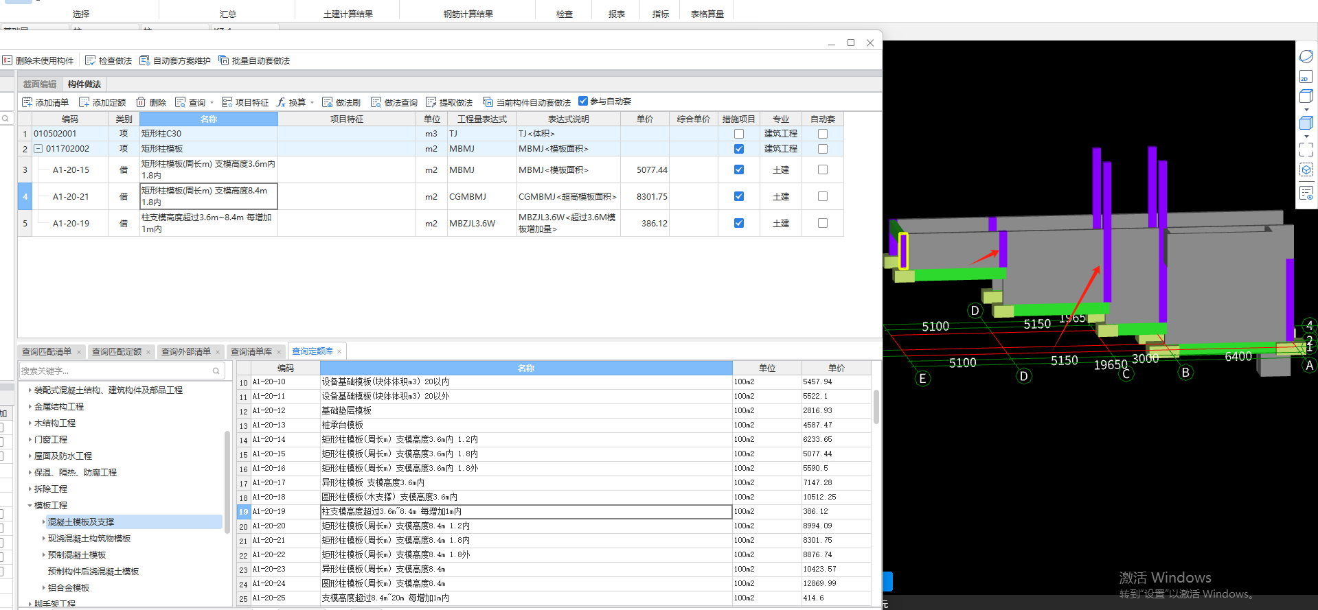
Task: Check 自动套 box for row 010502001
Action: click(823, 134)
